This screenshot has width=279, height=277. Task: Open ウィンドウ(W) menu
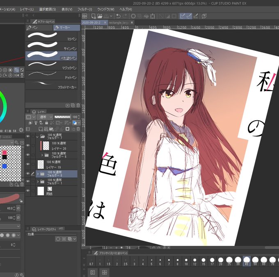(x=106, y=9)
